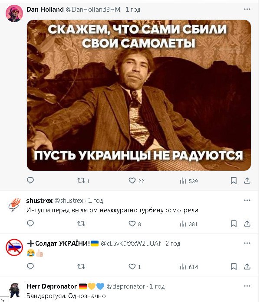Open the meme image in full view
260x302 pixels.
(138, 95)
